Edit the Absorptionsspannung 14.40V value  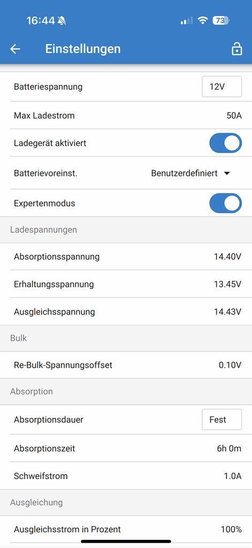click(126, 257)
